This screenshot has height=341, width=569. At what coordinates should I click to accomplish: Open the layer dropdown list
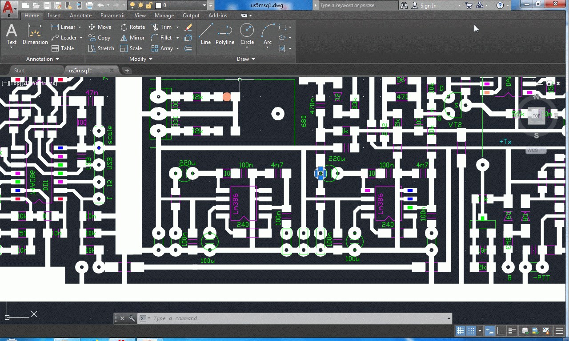[x=210, y=5]
